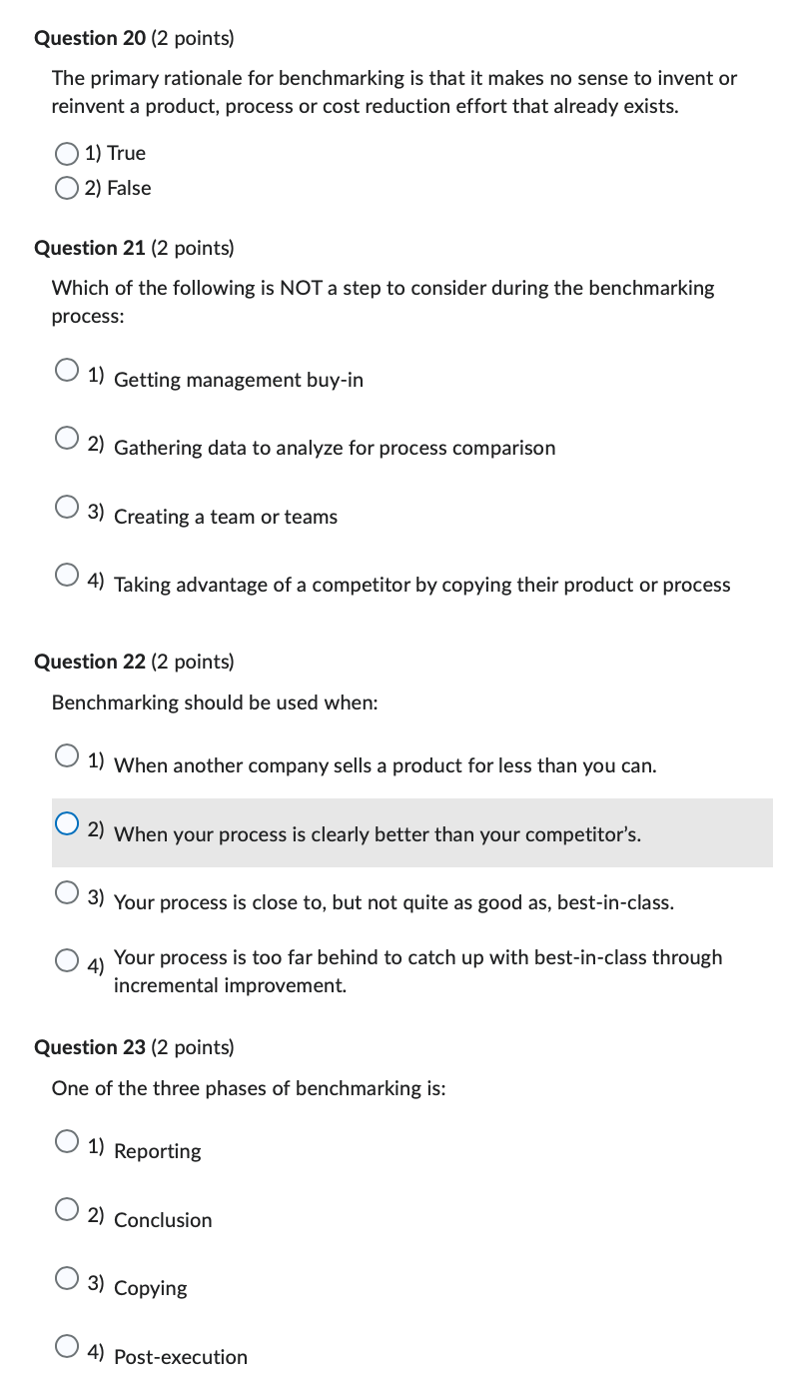Choose "Conclusion" in Question 23
Image resolution: width=793 pixels, height=1399 pixels.
click(x=67, y=1209)
